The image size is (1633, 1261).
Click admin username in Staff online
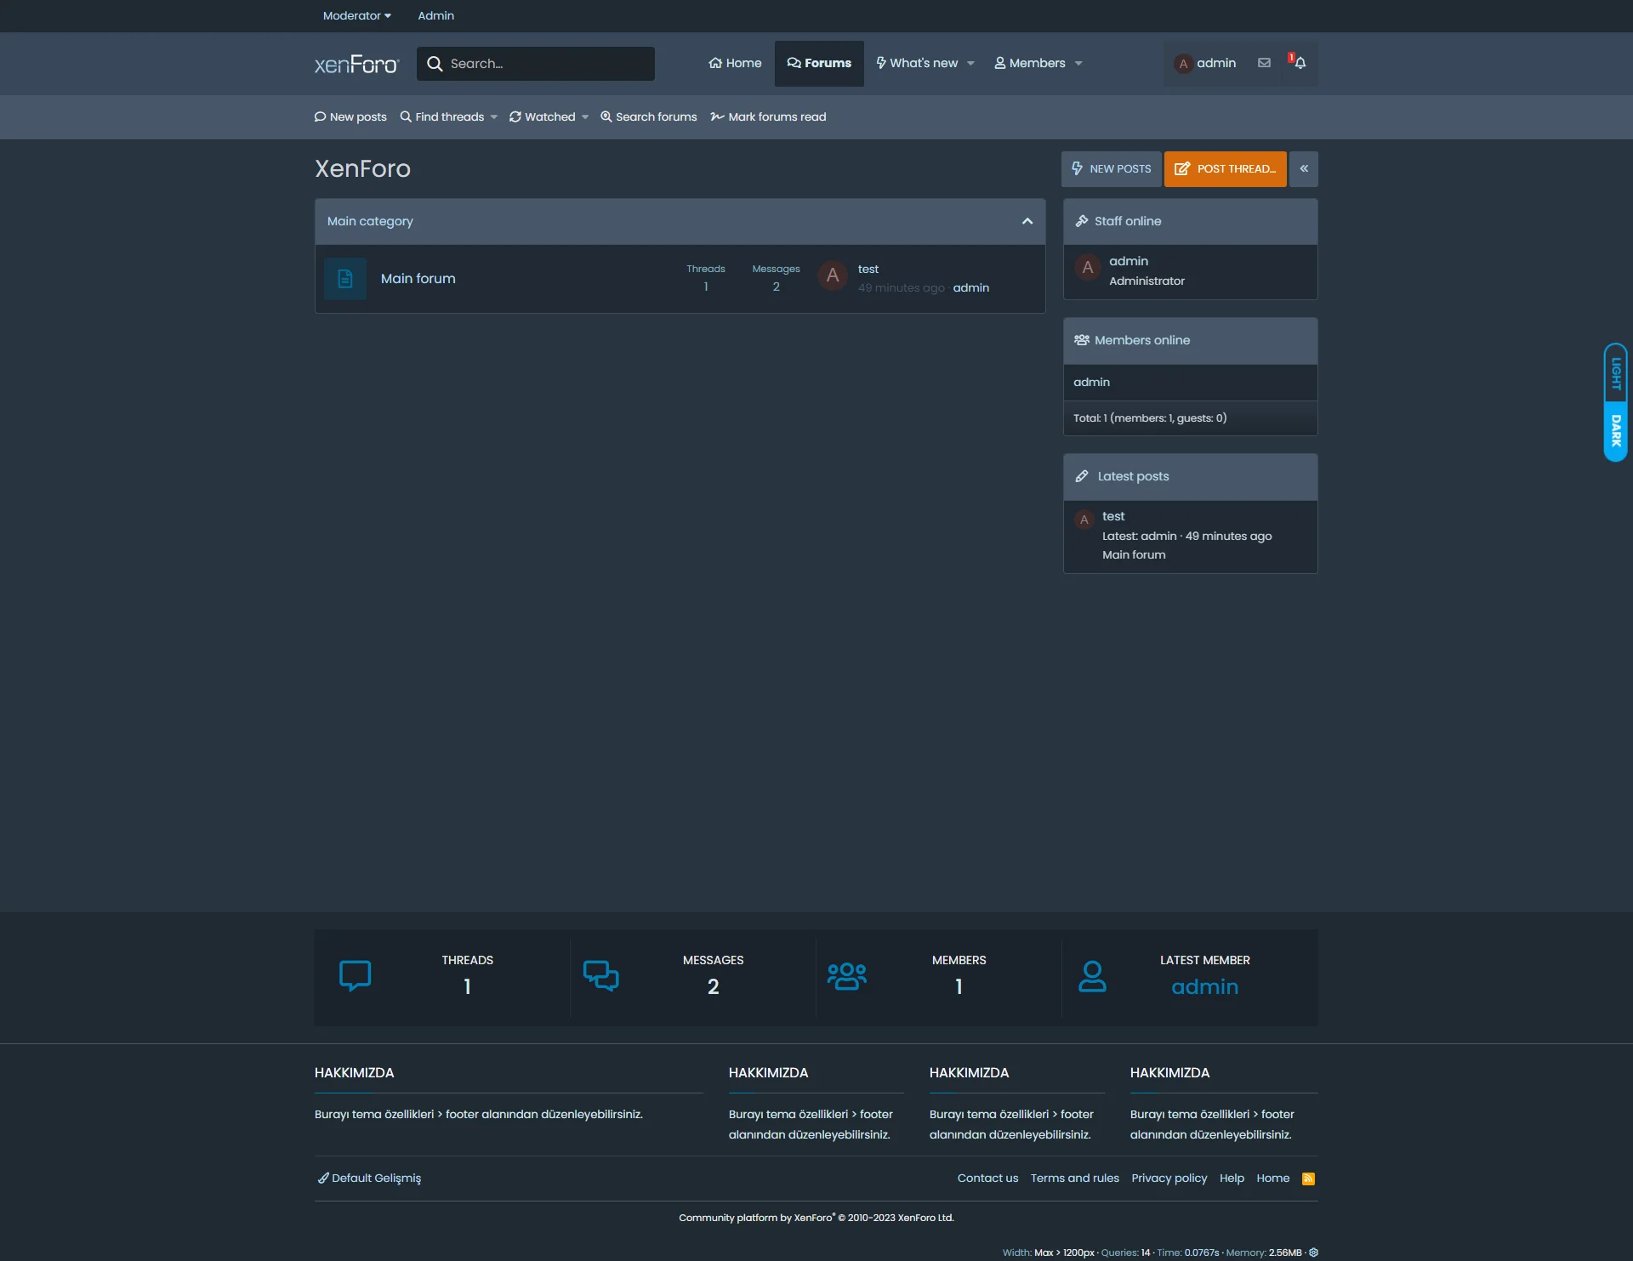pyautogui.click(x=1129, y=261)
